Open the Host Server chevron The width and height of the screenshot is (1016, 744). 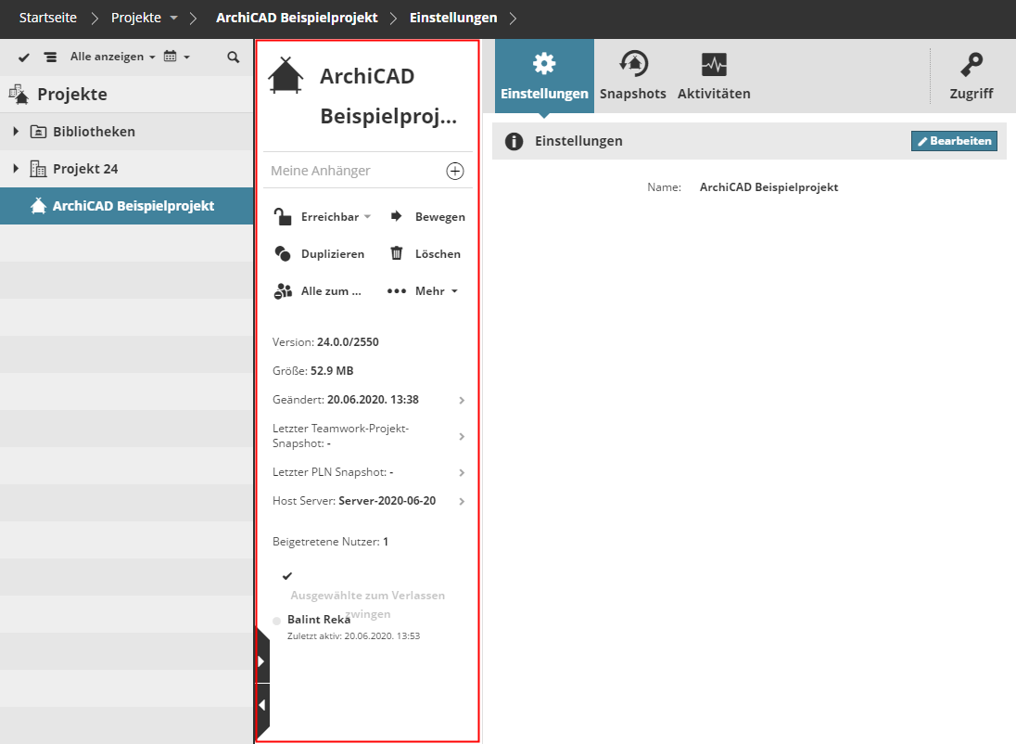462,501
